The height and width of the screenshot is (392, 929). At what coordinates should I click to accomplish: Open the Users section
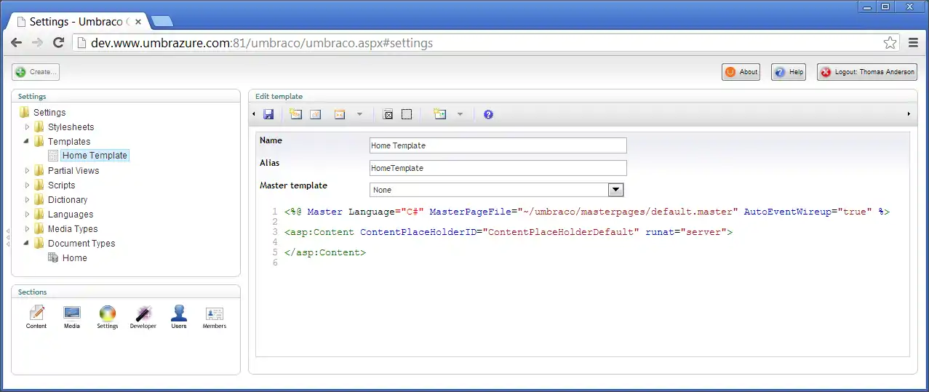179,317
